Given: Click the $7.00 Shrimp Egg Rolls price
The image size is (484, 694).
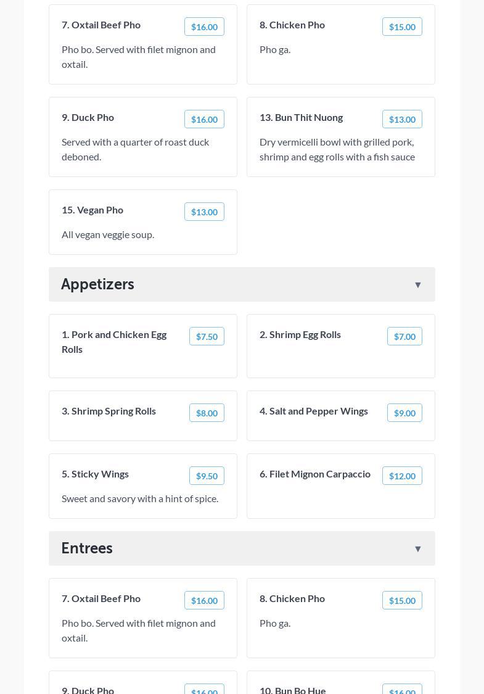Looking at the screenshot, I should coord(404,336).
